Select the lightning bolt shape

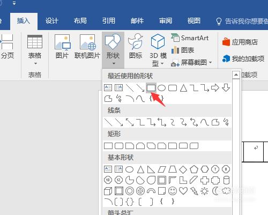point(194,191)
